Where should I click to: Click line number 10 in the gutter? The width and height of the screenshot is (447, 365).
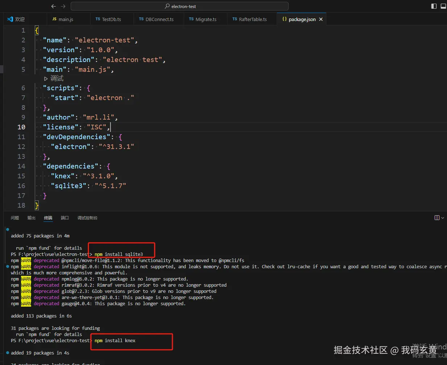21,127
